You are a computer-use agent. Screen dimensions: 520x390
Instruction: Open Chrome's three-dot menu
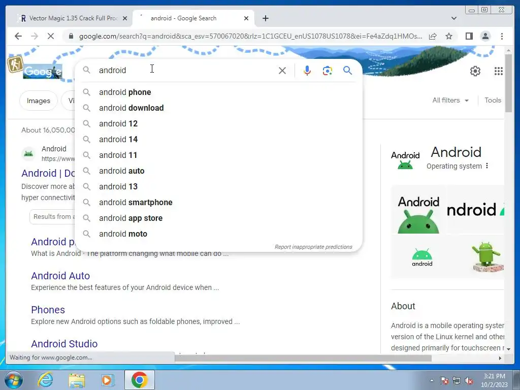click(x=502, y=36)
